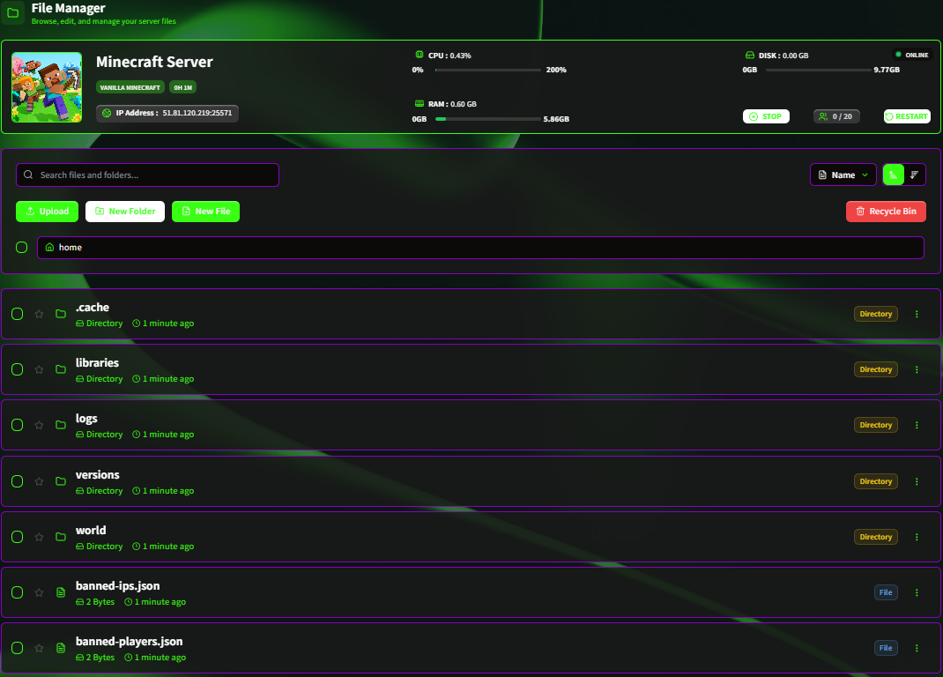Open actions menu for versions directory
The height and width of the screenshot is (677, 943).
[917, 480]
